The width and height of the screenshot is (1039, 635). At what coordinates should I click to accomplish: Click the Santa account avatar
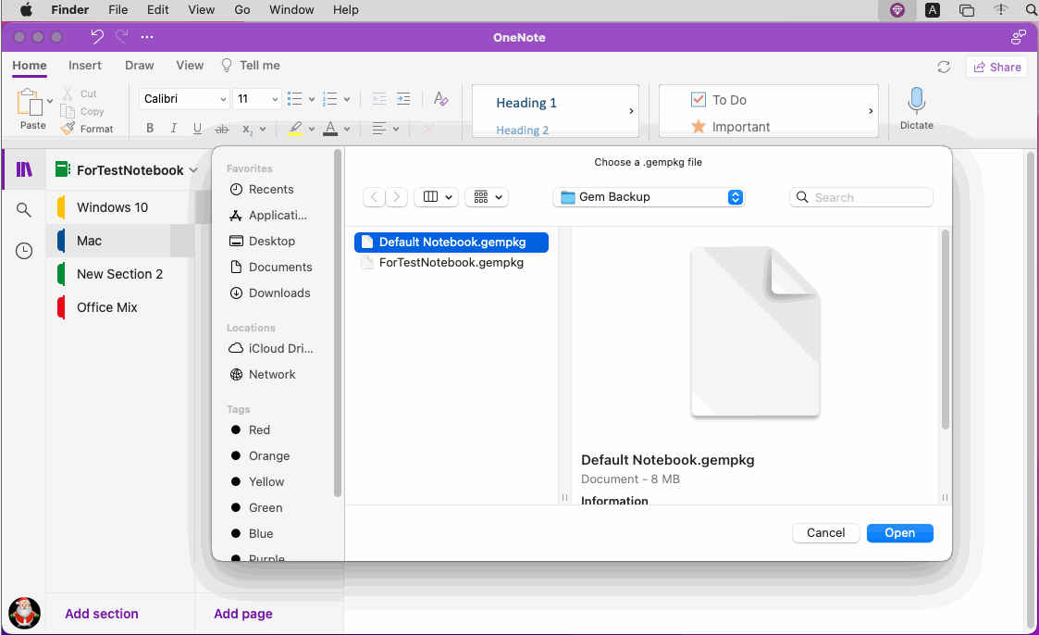[24, 613]
